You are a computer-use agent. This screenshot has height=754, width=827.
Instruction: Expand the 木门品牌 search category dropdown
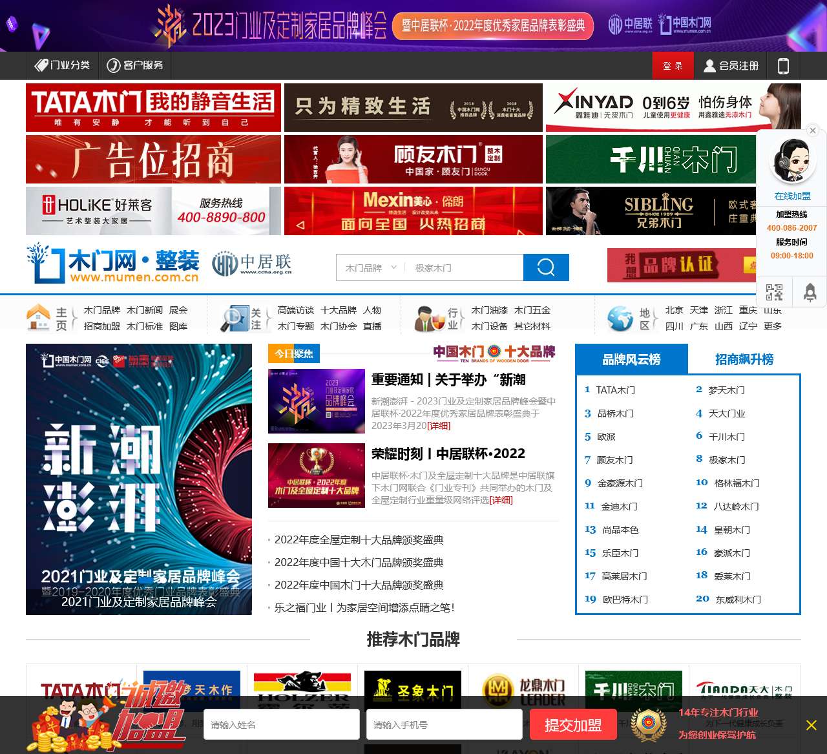[371, 267]
